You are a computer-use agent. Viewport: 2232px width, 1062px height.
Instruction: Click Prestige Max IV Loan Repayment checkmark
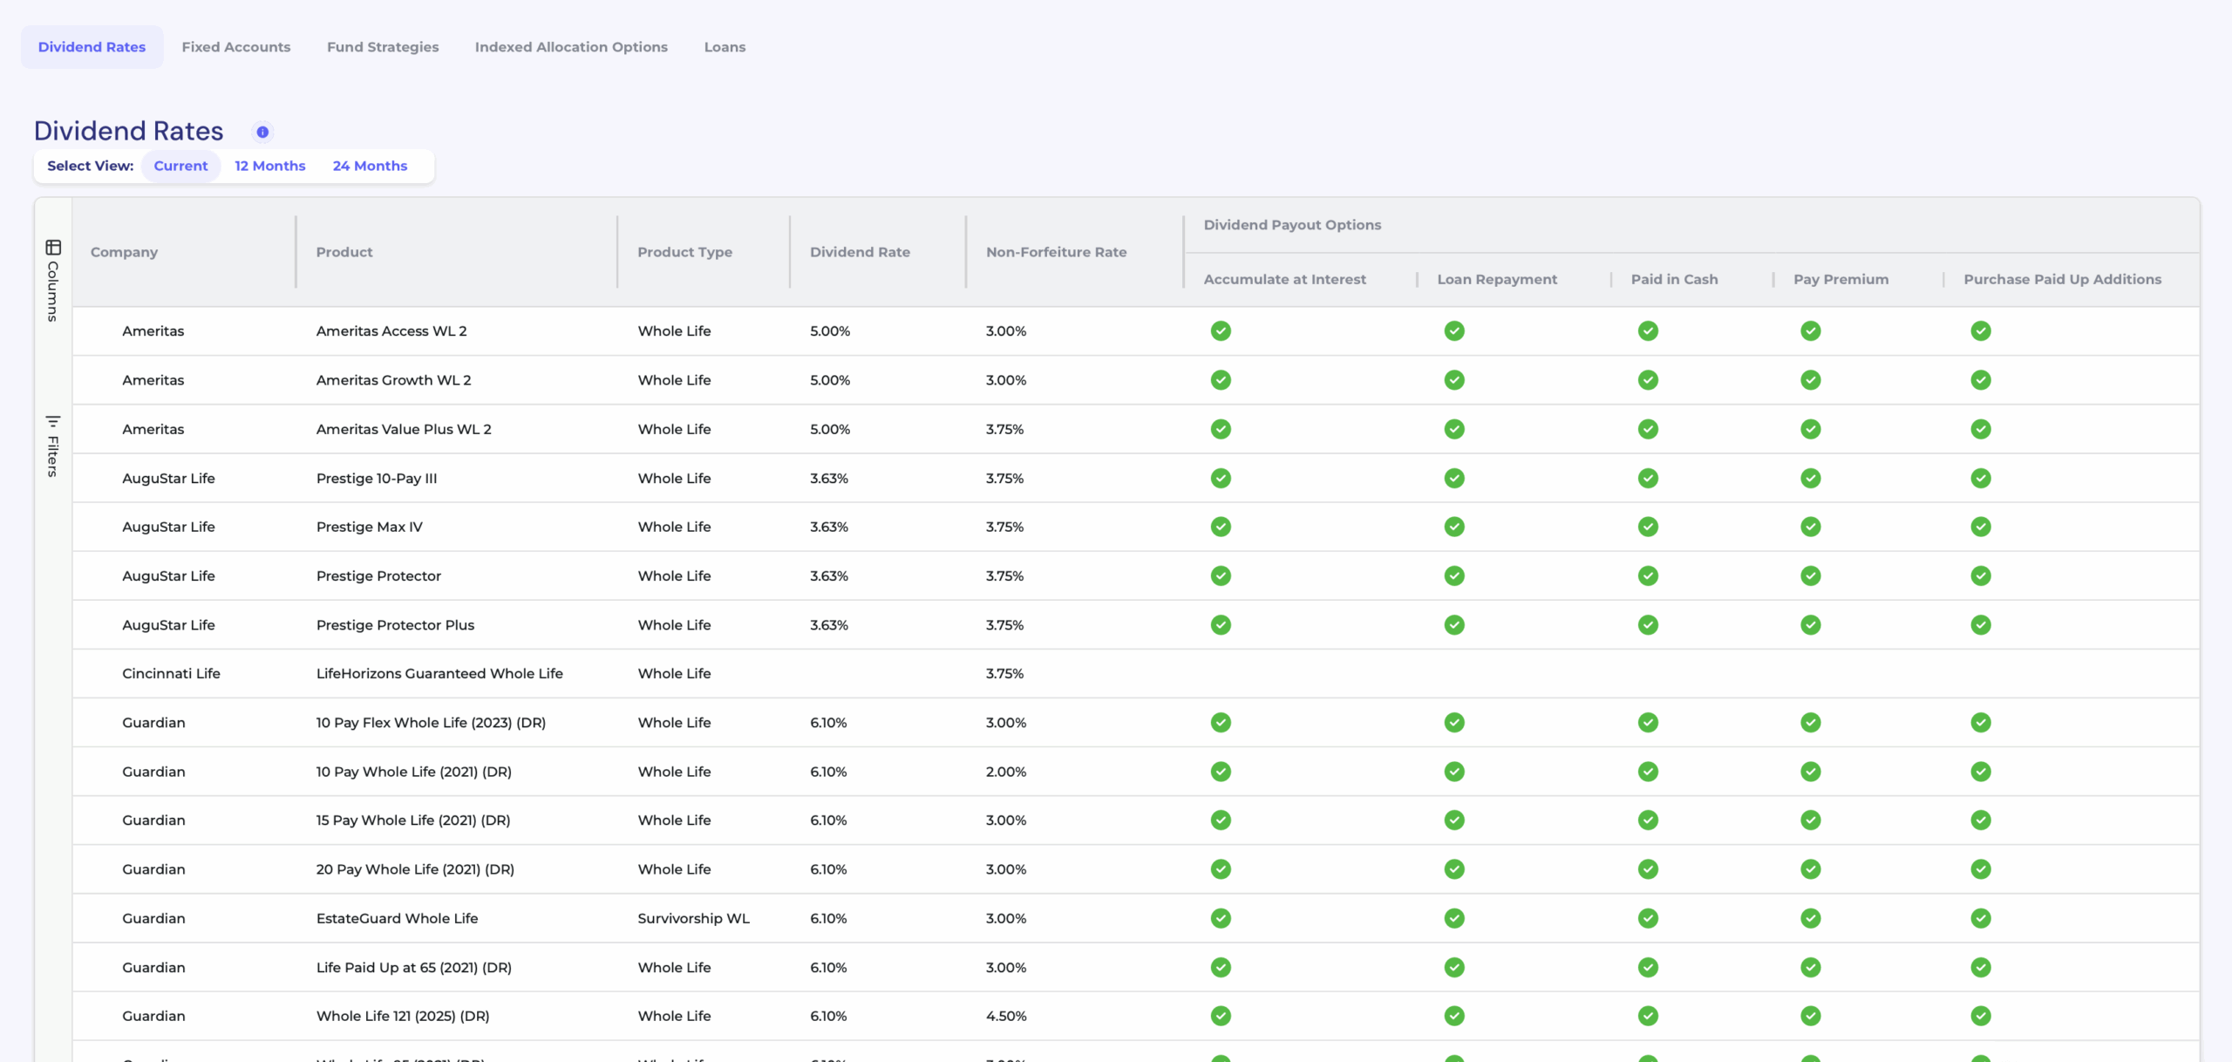(x=1454, y=527)
